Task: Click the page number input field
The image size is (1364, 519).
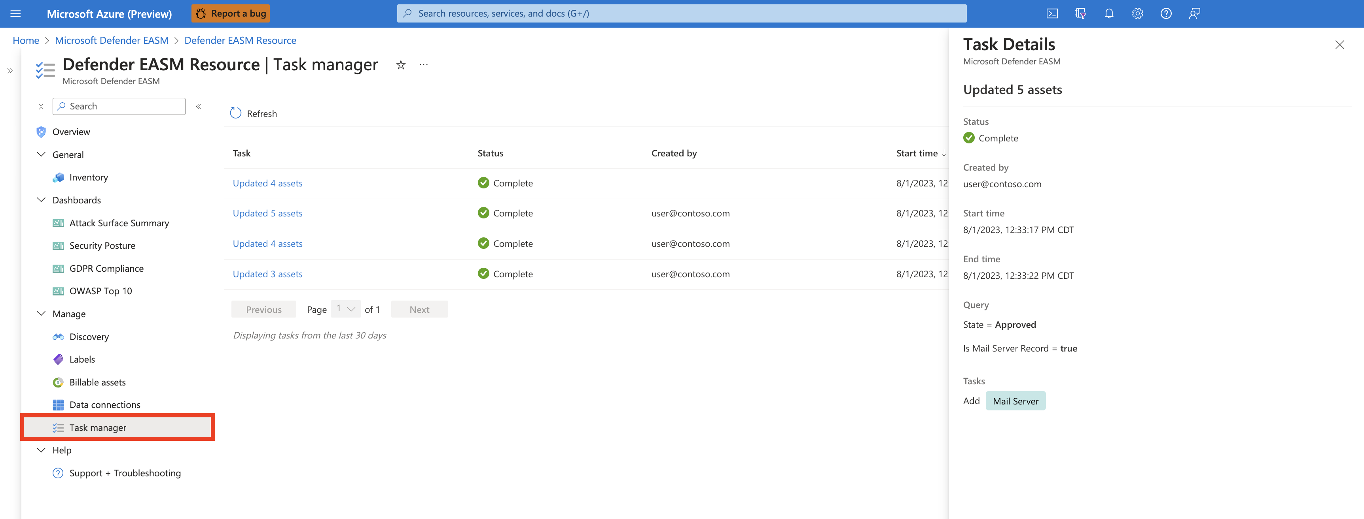Action: coord(344,309)
